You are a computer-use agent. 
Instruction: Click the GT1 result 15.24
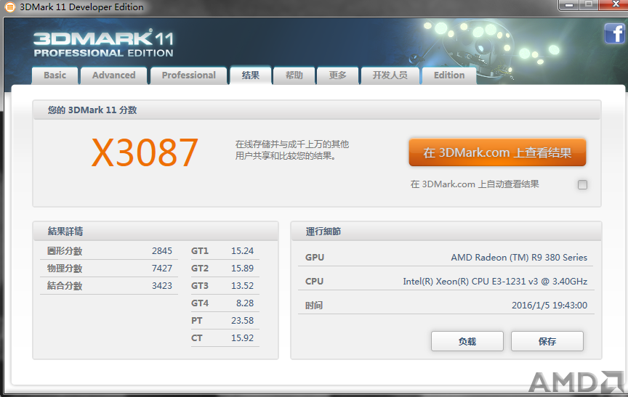pyautogui.click(x=242, y=251)
